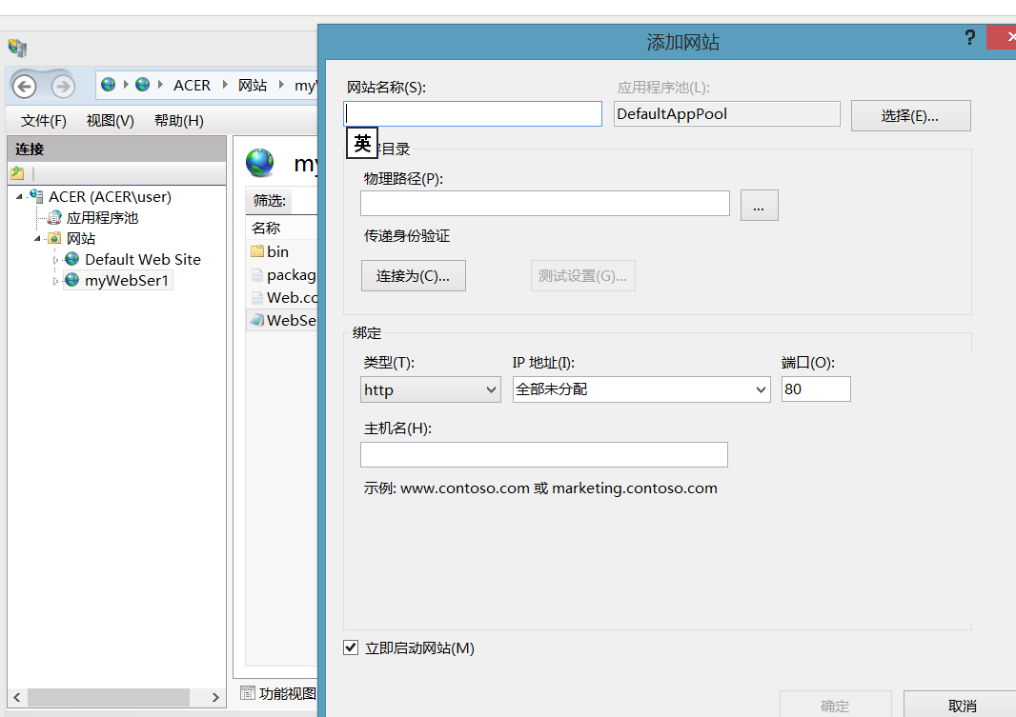The image size is (1016, 717).
Task: Expand the Default Web Site node
Action: pyautogui.click(x=55, y=260)
